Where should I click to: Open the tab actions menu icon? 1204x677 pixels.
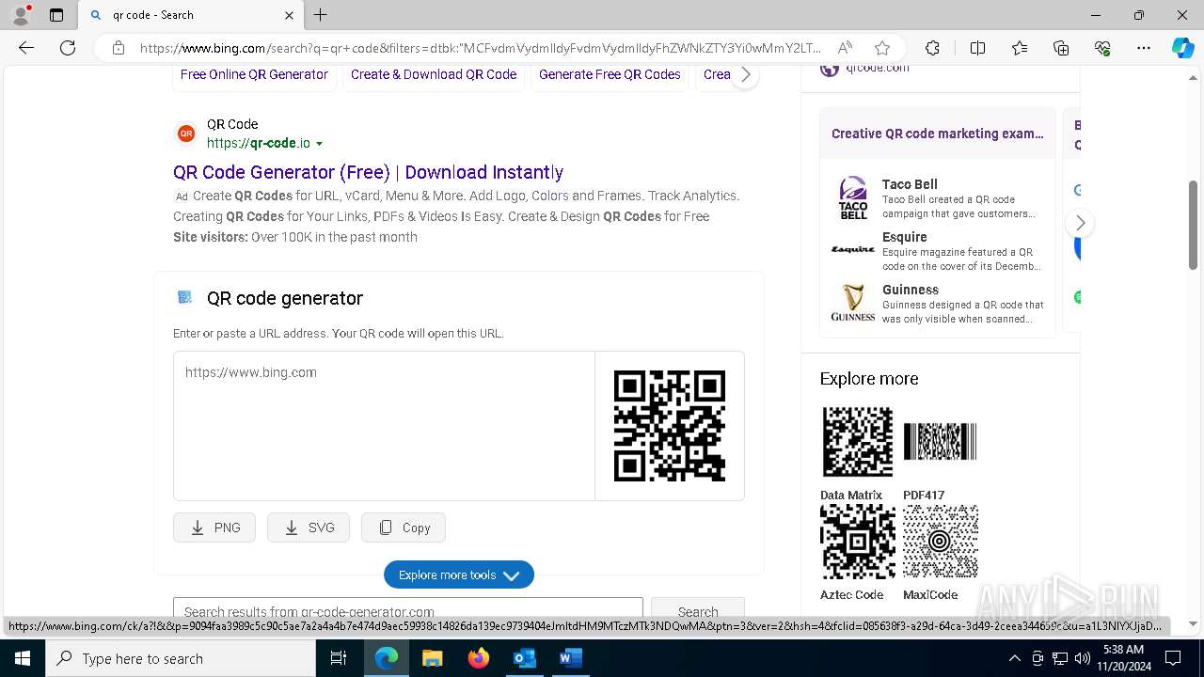tap(56, 15)
